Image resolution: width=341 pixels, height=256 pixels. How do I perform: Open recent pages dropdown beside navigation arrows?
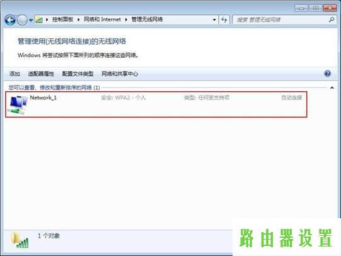coord(31,20)
